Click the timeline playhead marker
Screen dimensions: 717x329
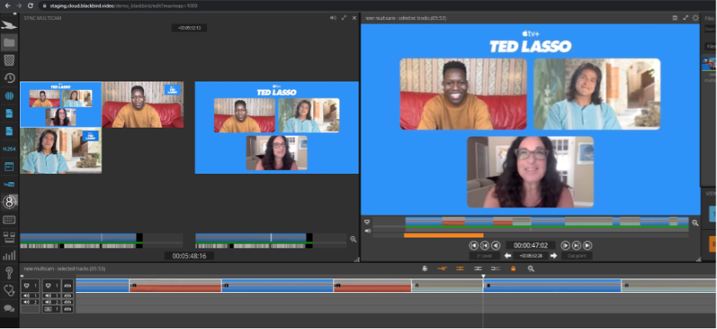tap(483, 276)
